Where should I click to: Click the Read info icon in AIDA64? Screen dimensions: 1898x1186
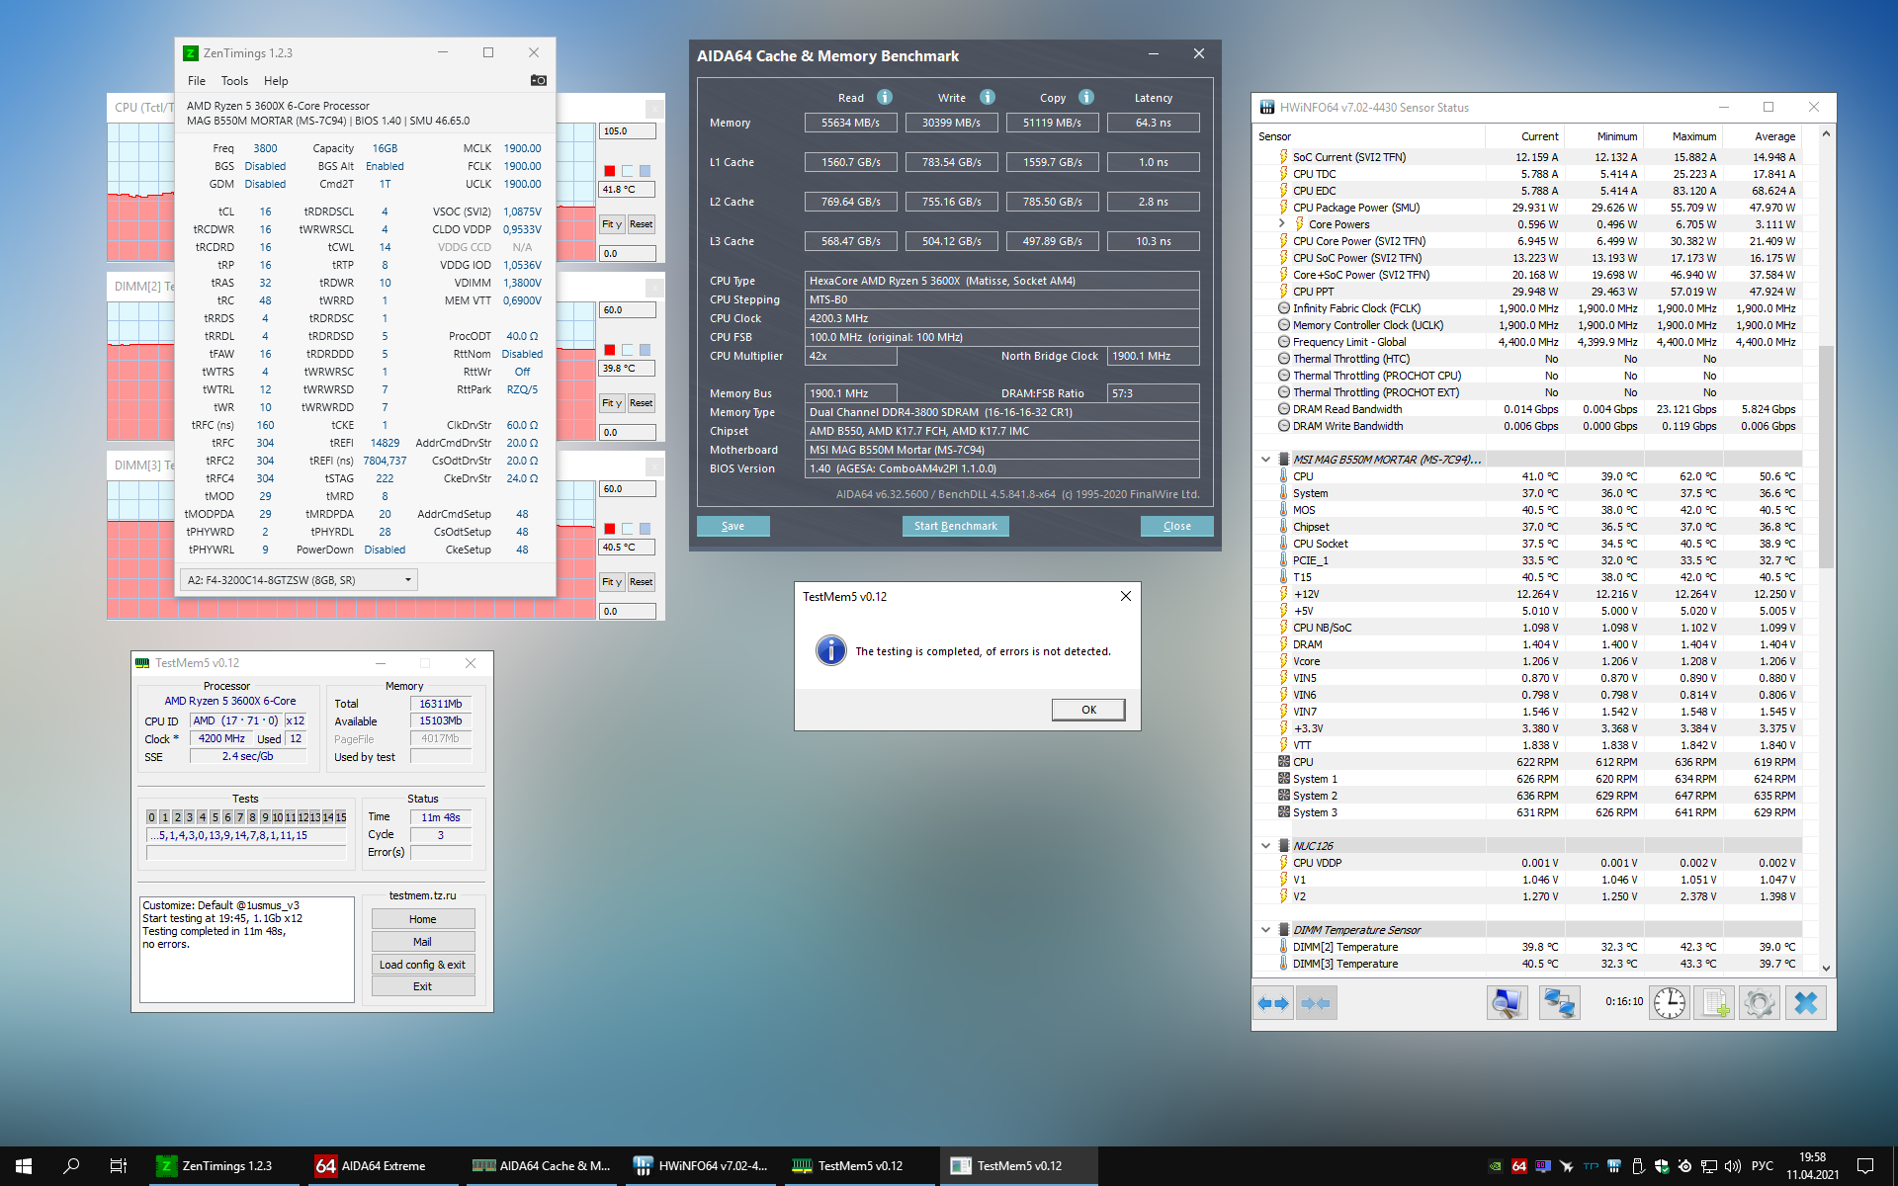click(885, 97)
